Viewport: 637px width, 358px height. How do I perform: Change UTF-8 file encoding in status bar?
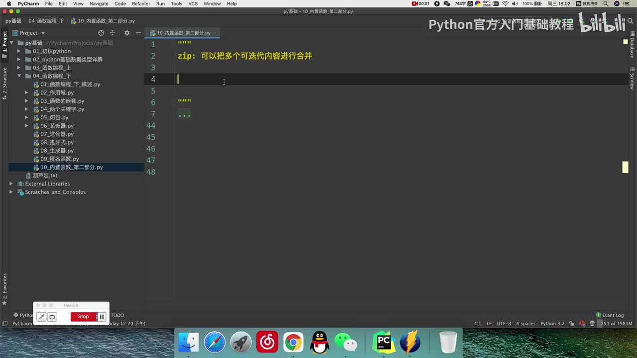pos(504,324)
